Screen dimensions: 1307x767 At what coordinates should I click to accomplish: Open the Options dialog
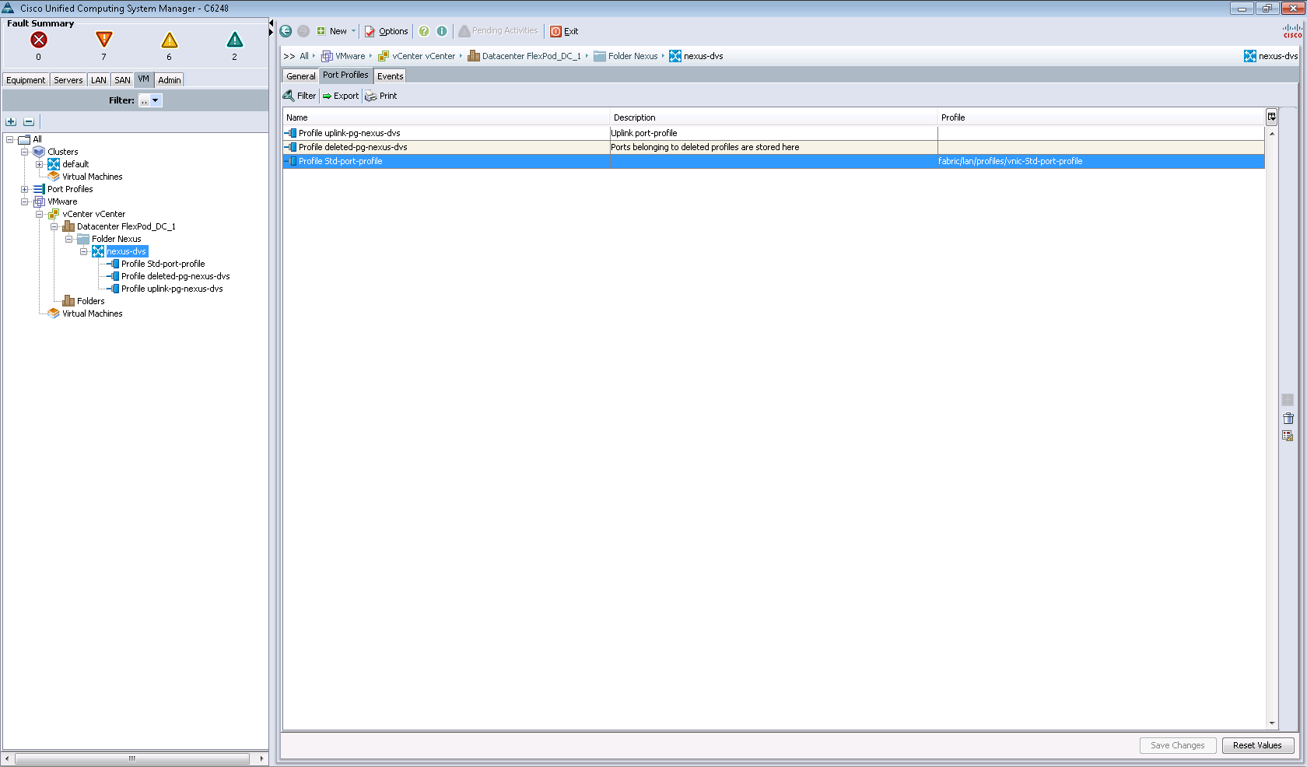(x=387, y=31)
